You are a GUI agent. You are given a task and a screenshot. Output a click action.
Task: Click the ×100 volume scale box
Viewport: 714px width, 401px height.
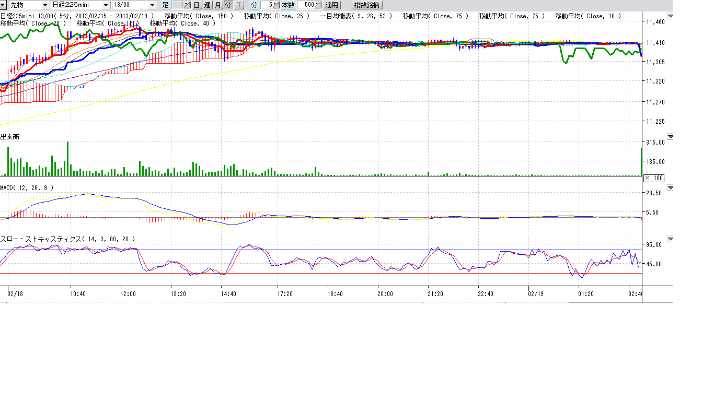(x=653, y=178)
